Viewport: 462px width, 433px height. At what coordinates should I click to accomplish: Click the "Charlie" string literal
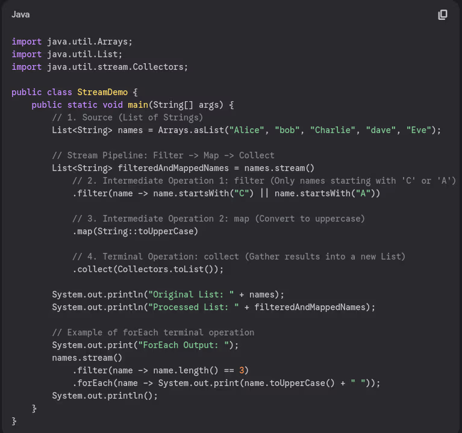(x=333, y=130)
